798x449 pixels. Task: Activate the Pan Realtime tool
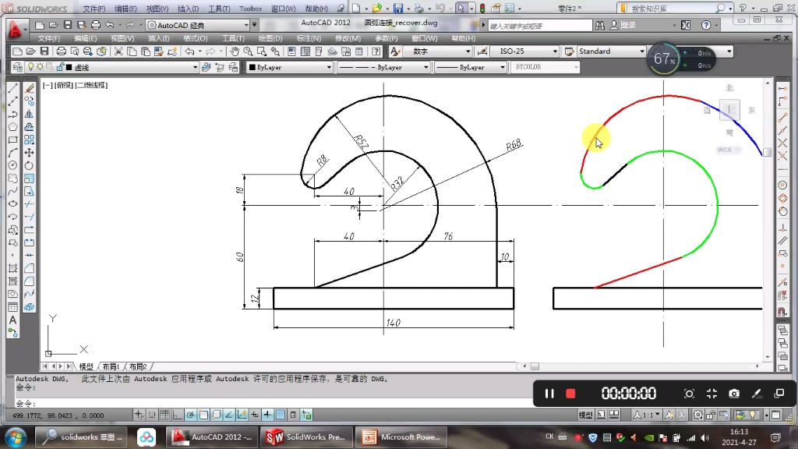pos(234,50)
